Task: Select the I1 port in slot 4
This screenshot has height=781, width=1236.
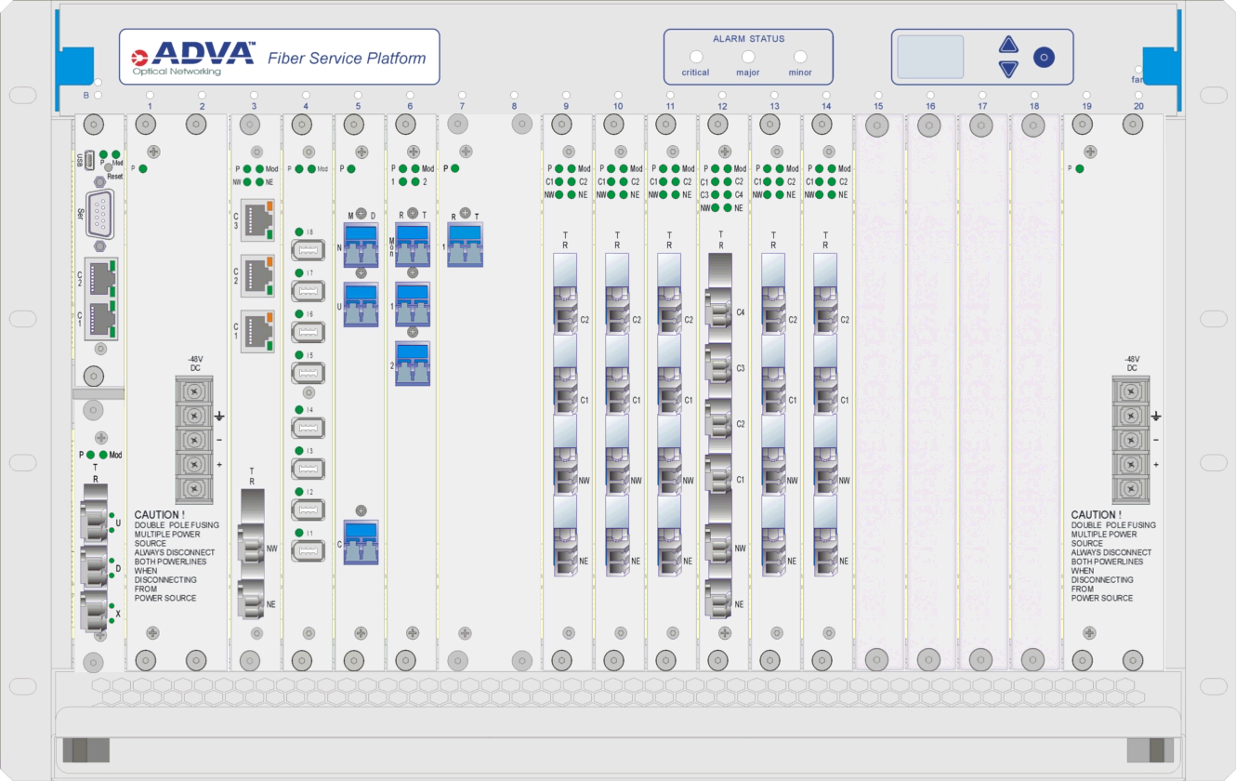Action: [x=308, y=551]
